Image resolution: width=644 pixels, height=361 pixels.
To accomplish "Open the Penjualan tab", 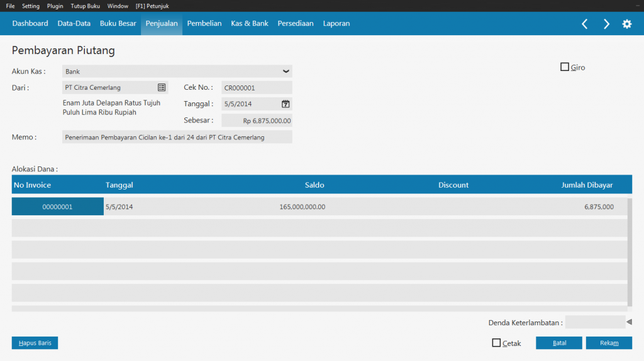I will coord(162,24).
